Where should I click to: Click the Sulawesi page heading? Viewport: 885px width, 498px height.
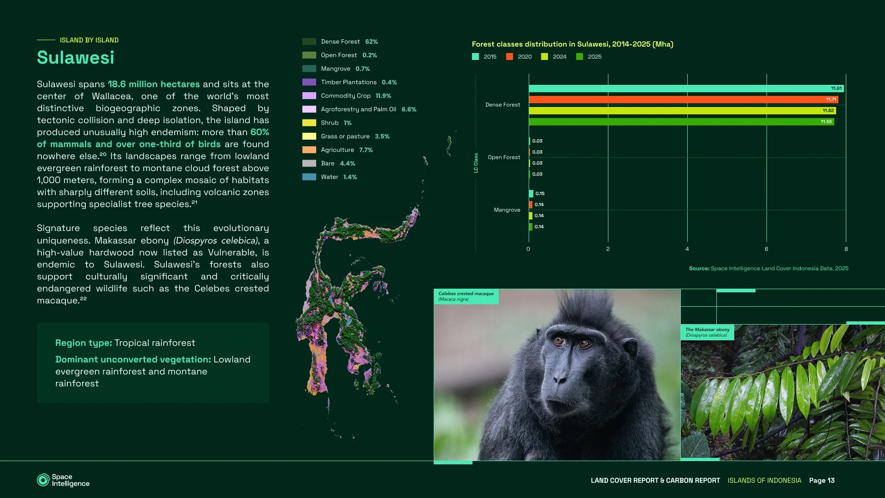[x=76, y=58]
